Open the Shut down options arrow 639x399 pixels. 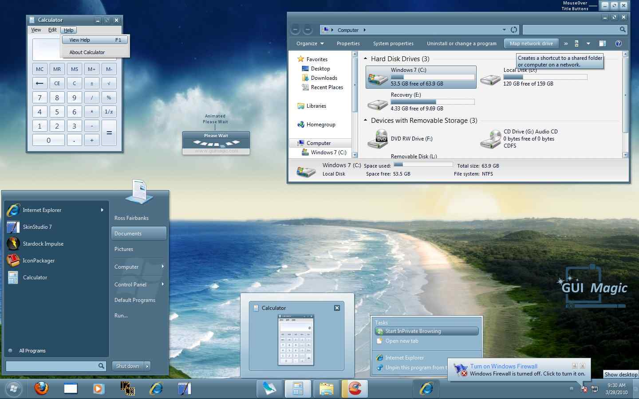147,366
